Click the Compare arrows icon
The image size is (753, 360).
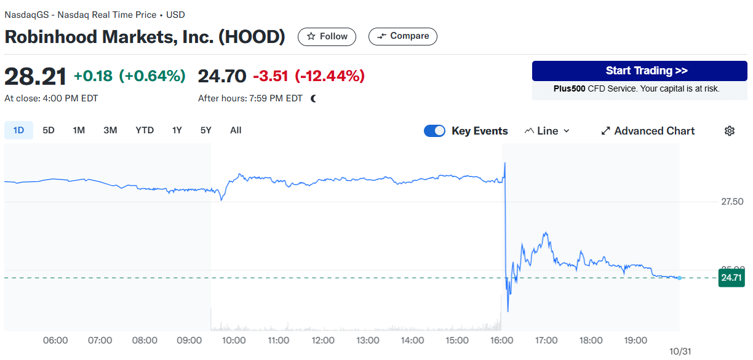382,36
